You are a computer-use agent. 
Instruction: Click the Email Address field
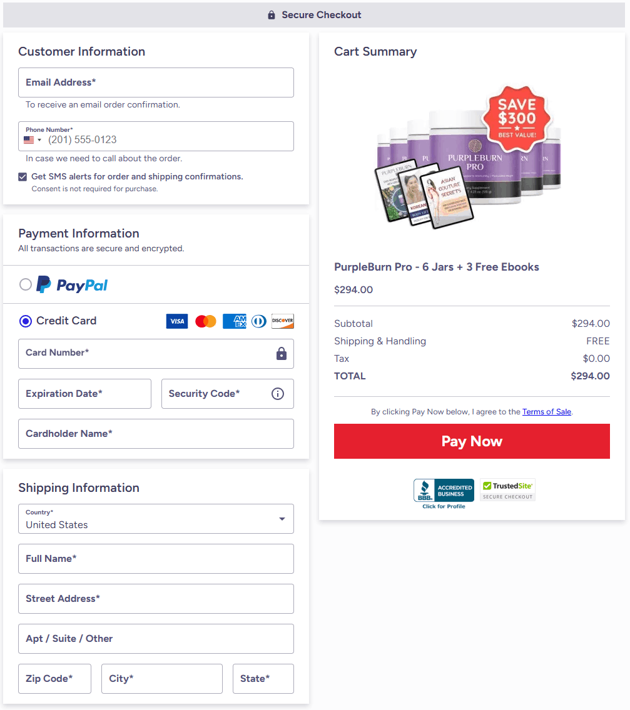[156, 82]
